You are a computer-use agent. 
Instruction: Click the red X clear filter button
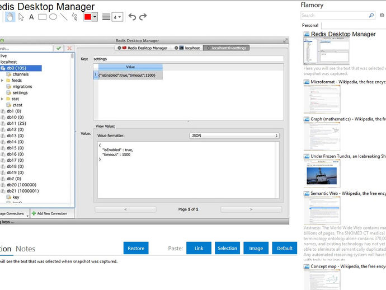tap(69, 48)
